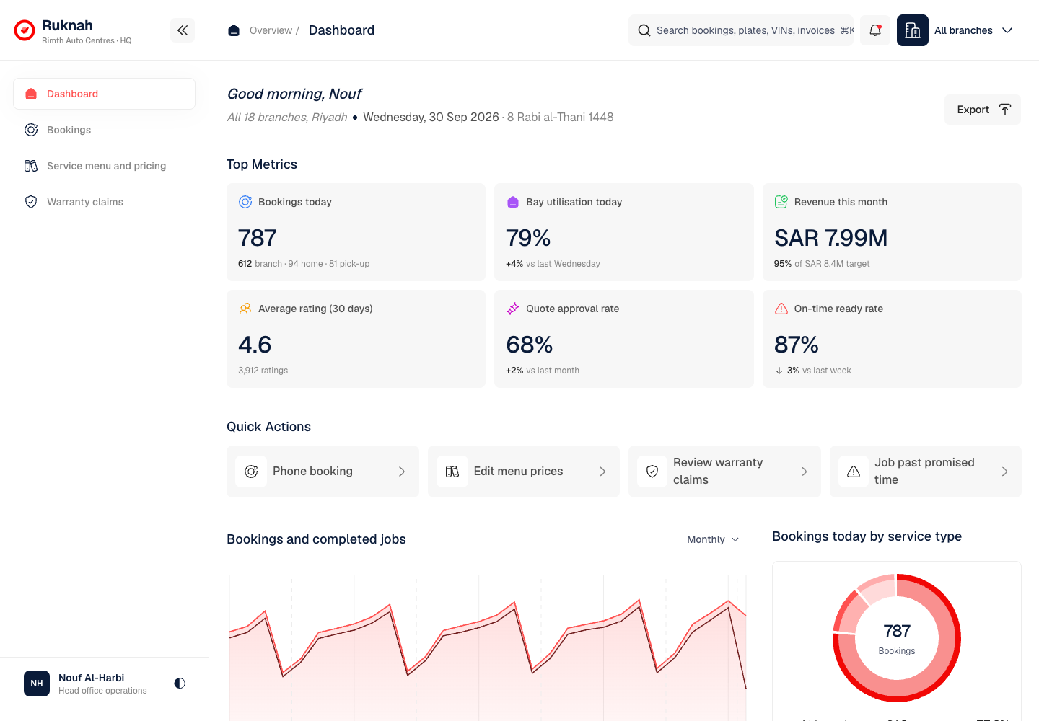Open the All branches dropdown
1039x721 pixels.
(974, 30)
